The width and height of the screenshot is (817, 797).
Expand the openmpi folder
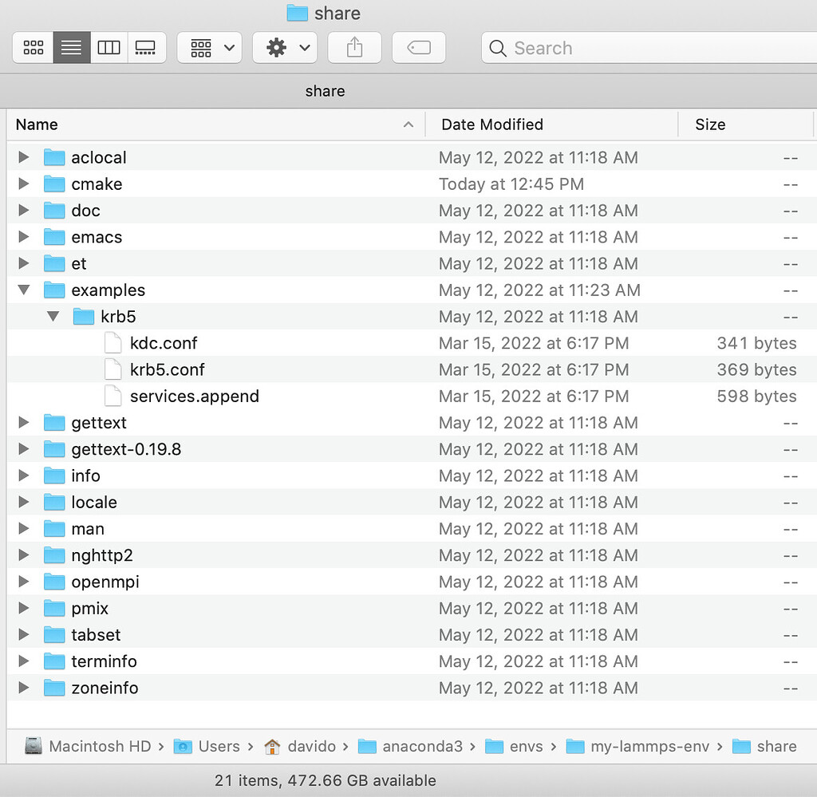pos(23,582)
